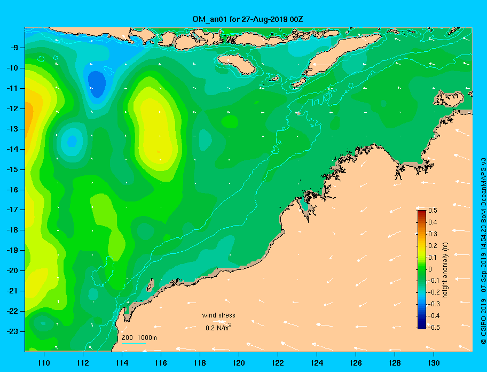Click latitude axis label -20
The width and height of the screenshot is (487, 372).
pyautogui.click(x=12, y=270)
